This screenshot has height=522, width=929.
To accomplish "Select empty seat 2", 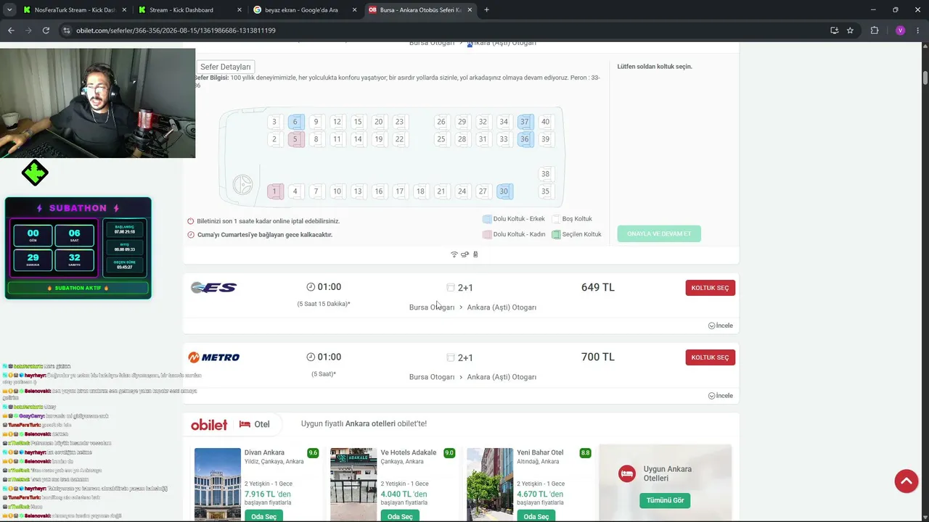I will pos(274,139).
